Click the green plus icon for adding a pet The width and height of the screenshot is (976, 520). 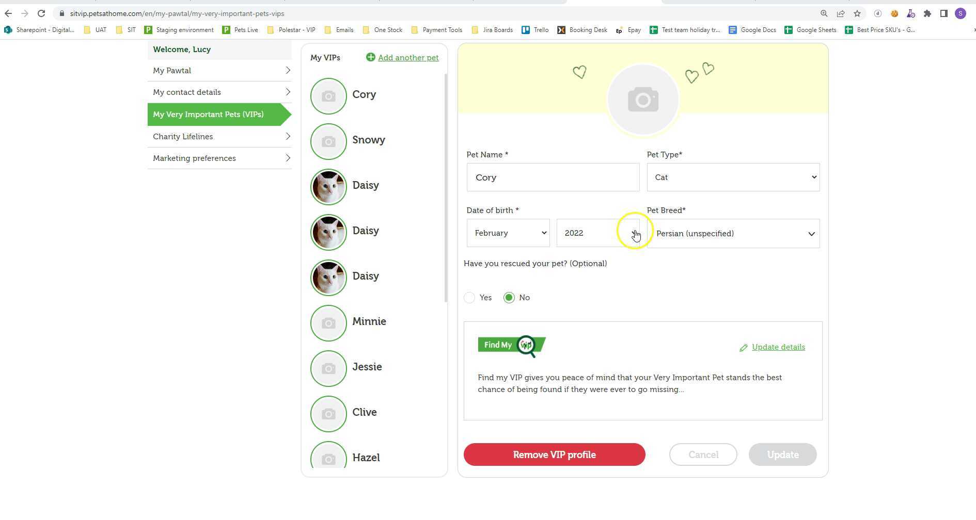pos(370,57)
